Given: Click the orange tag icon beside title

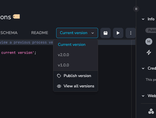Looking at the screenshot, I should [x=16, y=17].
